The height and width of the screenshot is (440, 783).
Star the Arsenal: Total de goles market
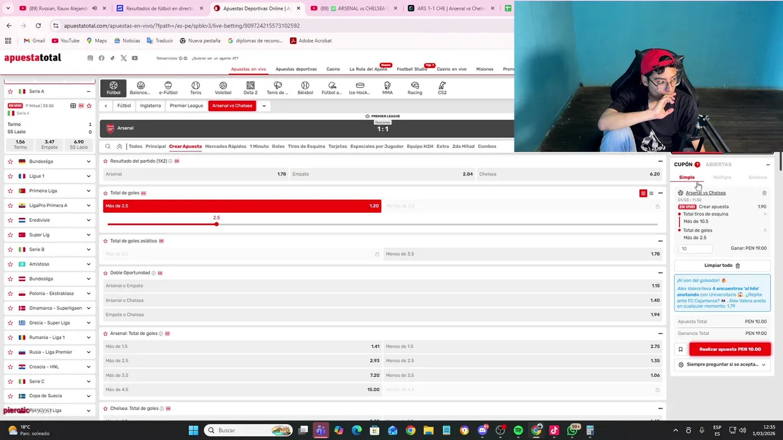click(105, 334)
